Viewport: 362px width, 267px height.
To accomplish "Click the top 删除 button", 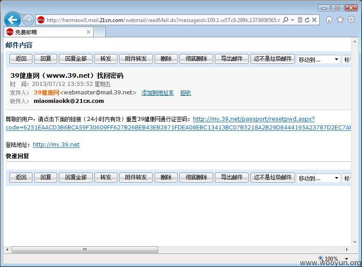I will [x=166, y=58].
